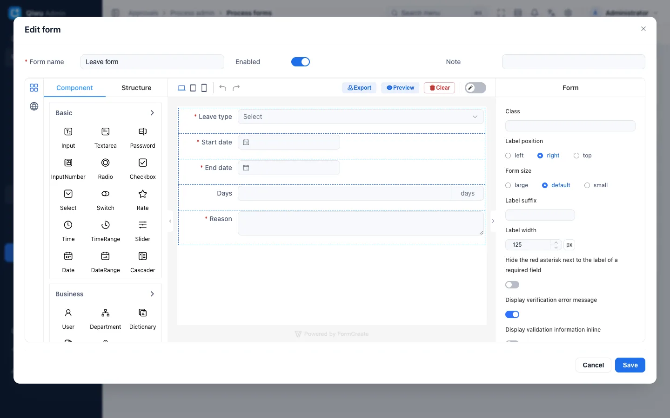This screenshot has height=418, width=670.
Task: Add a DateRange component
Action: pyautogui.click(x=106, y=262)
